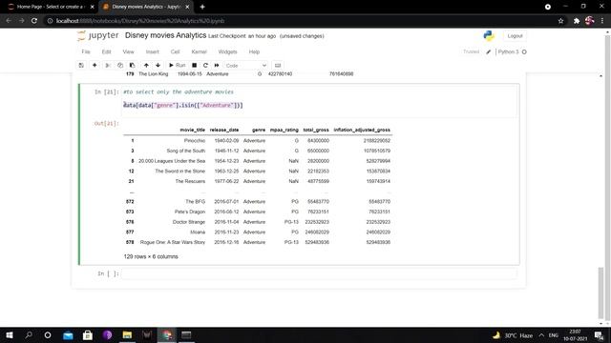Click the Out[21] output prompt area
This screenshot has height=343, width=611.
[x=106, y=123]
